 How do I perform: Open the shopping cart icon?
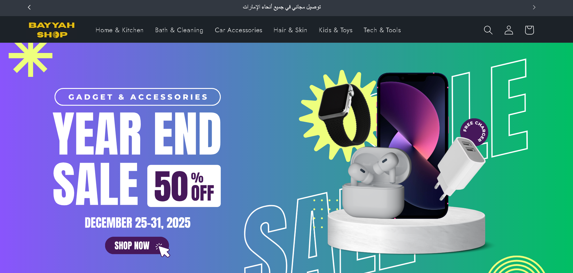click(x=529, y=30)
